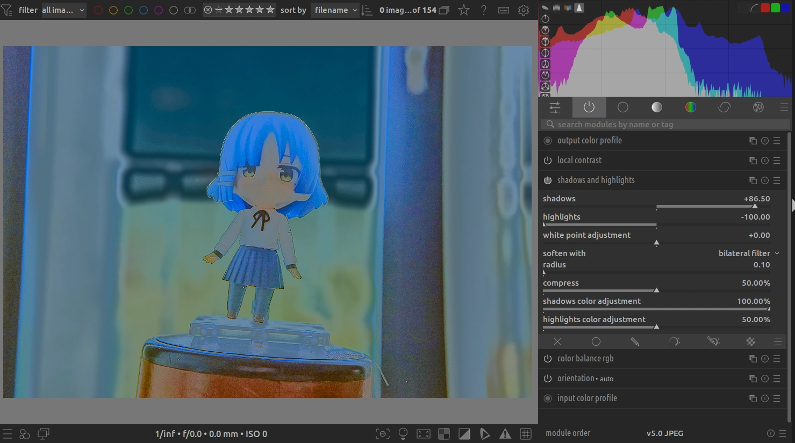795x443 pixels.
Task: Select raster mask blending mode
Action: [x=751, y=342]
